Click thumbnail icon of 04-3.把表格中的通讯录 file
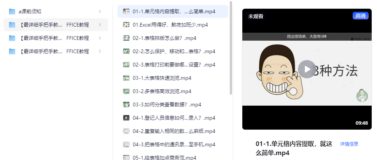Image resolution: width=377 pixels, height=160 pixels. coord(126,144)
